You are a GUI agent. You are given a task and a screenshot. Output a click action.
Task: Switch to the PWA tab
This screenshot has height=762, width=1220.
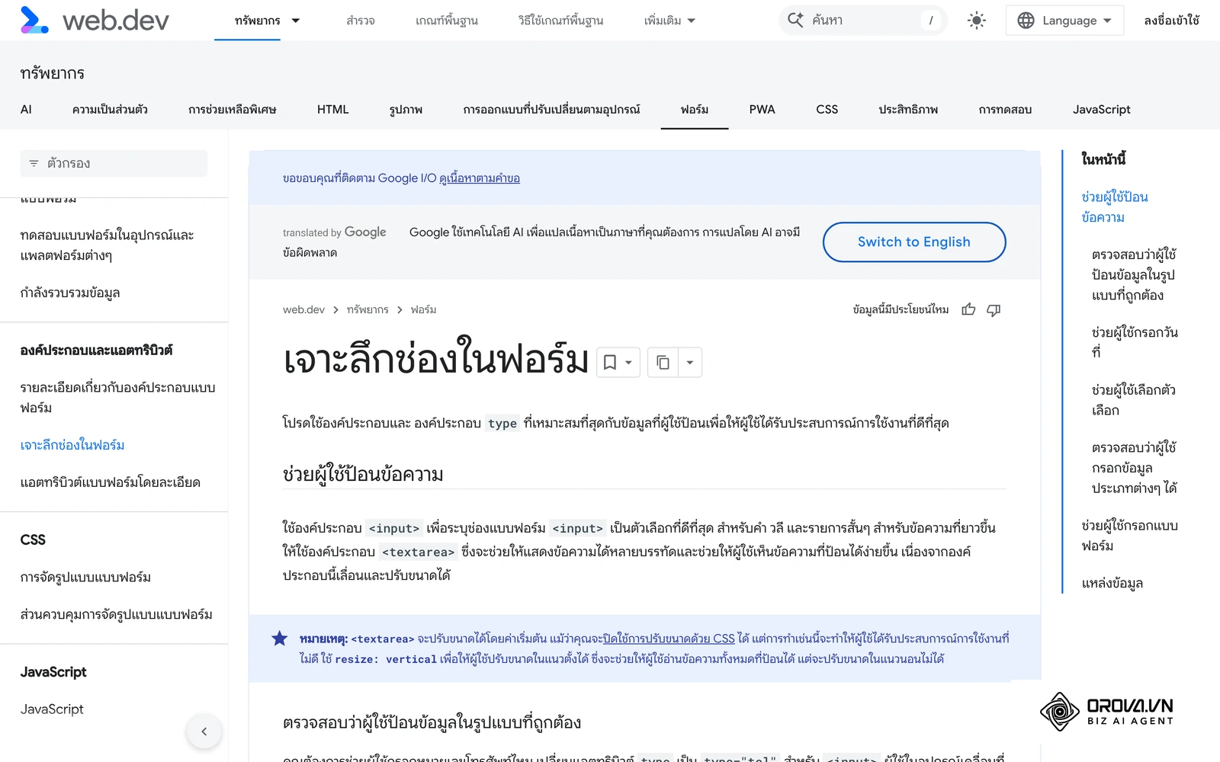(762, 110)
